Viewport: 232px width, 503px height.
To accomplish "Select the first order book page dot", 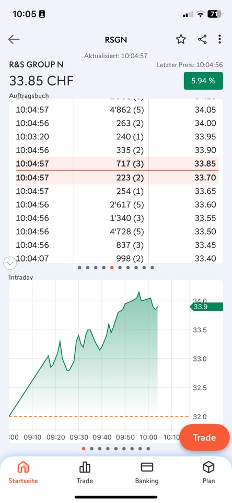I will [79, 268].
